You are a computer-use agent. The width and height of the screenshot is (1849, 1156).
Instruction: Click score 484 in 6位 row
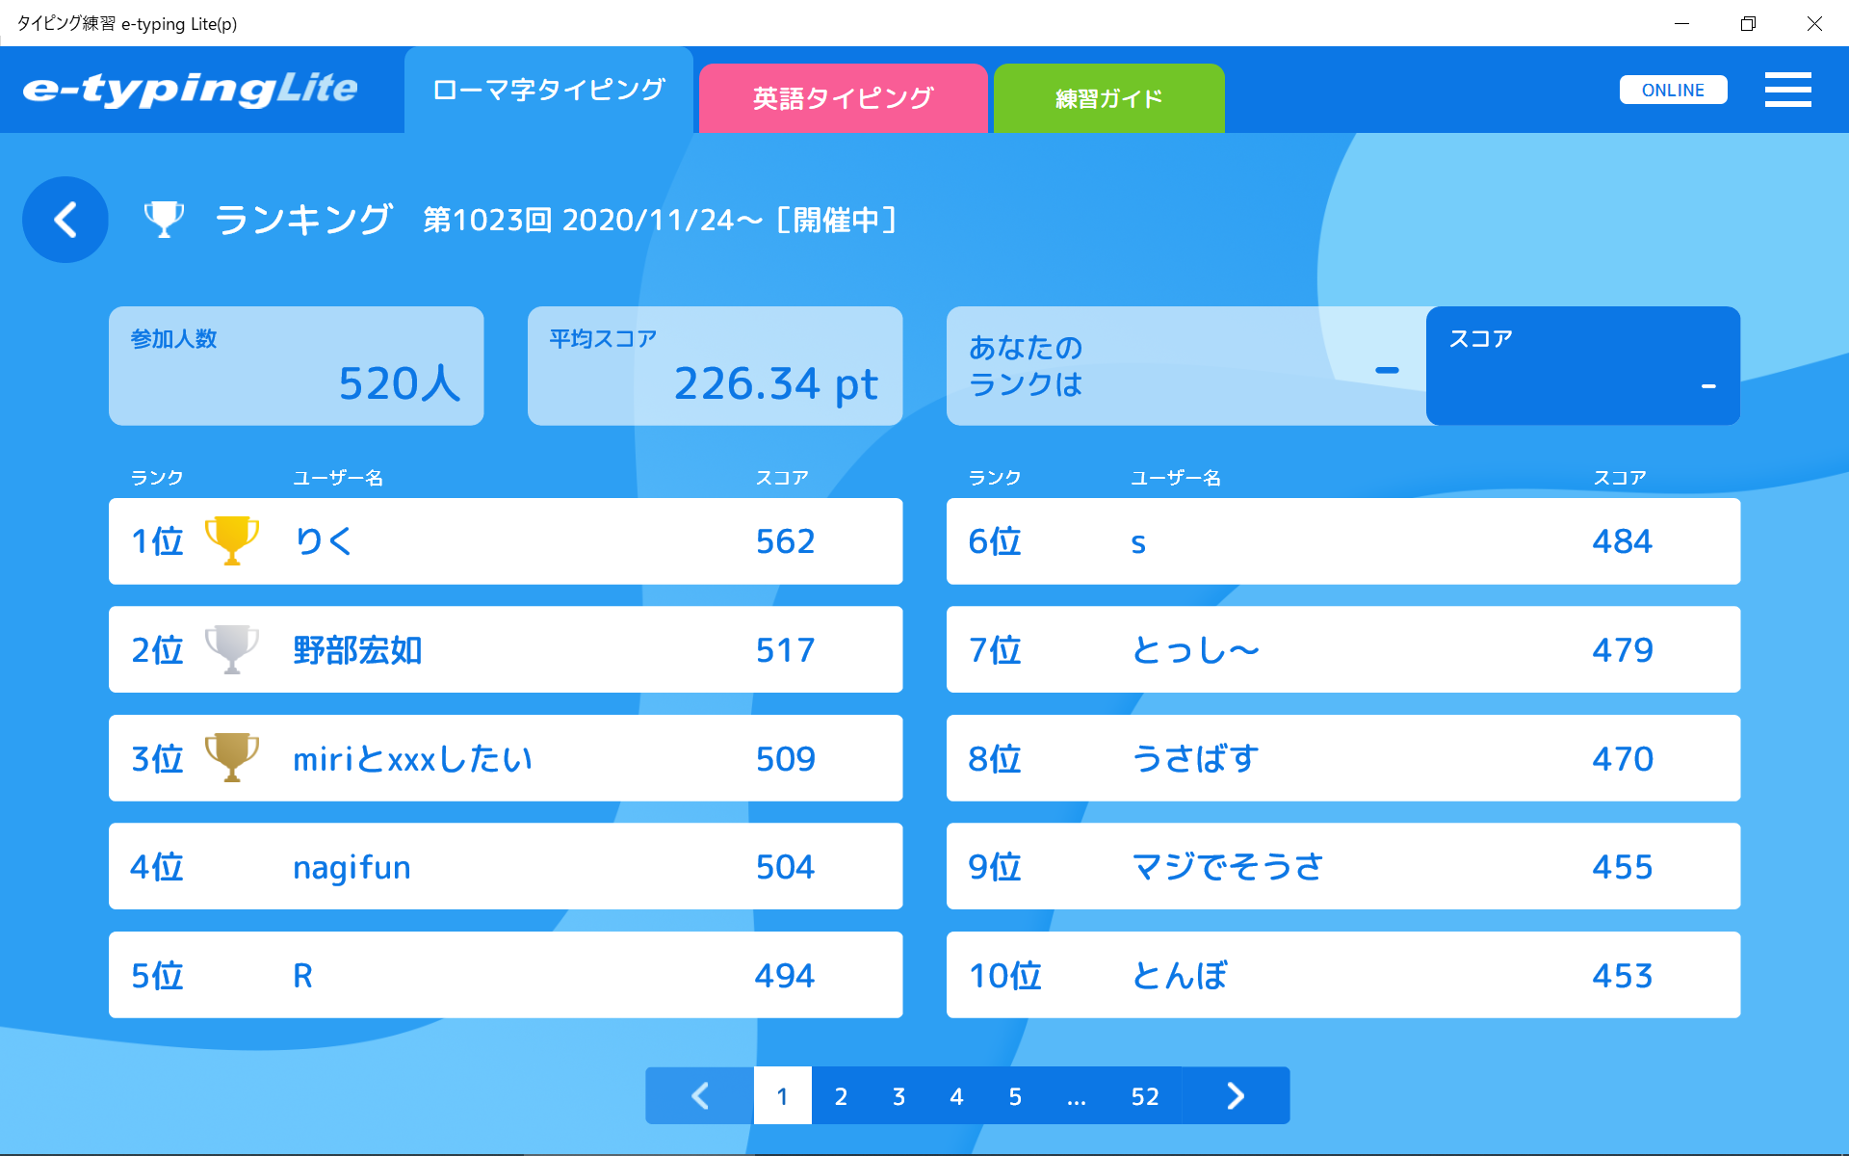1622,541
